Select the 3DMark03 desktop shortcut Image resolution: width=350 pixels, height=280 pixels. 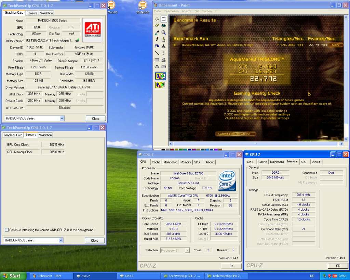click(112, 7)
